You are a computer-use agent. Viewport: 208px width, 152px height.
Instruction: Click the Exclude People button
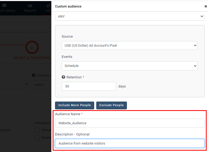point(111,105)
